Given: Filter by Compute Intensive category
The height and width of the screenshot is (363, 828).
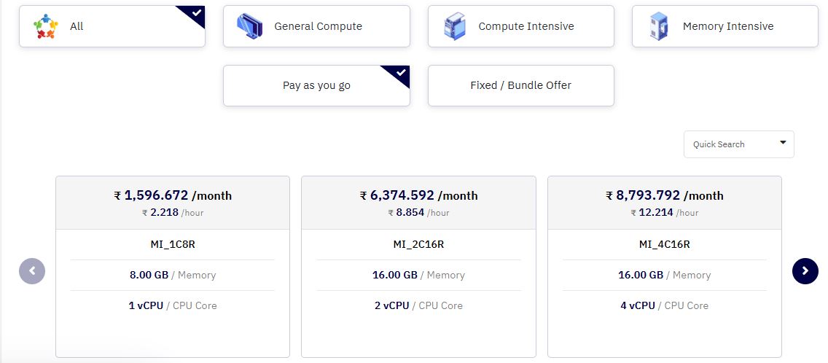Looking at the screenshot, I should [520, 26].
